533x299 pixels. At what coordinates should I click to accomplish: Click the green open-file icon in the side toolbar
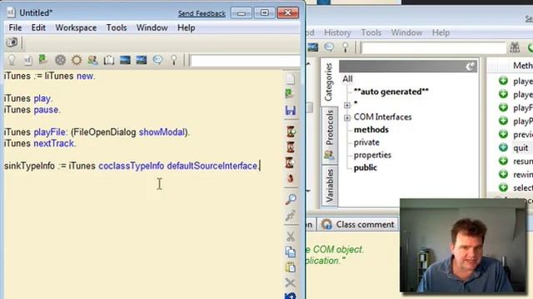290,94
